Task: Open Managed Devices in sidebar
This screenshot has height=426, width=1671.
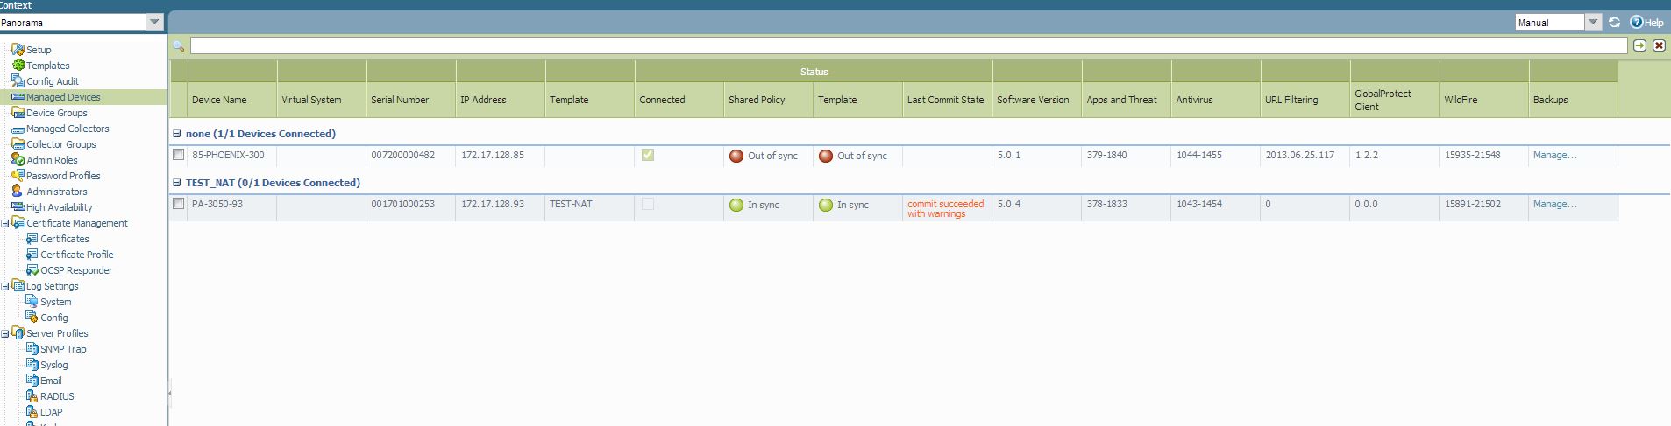Action: 63,97
